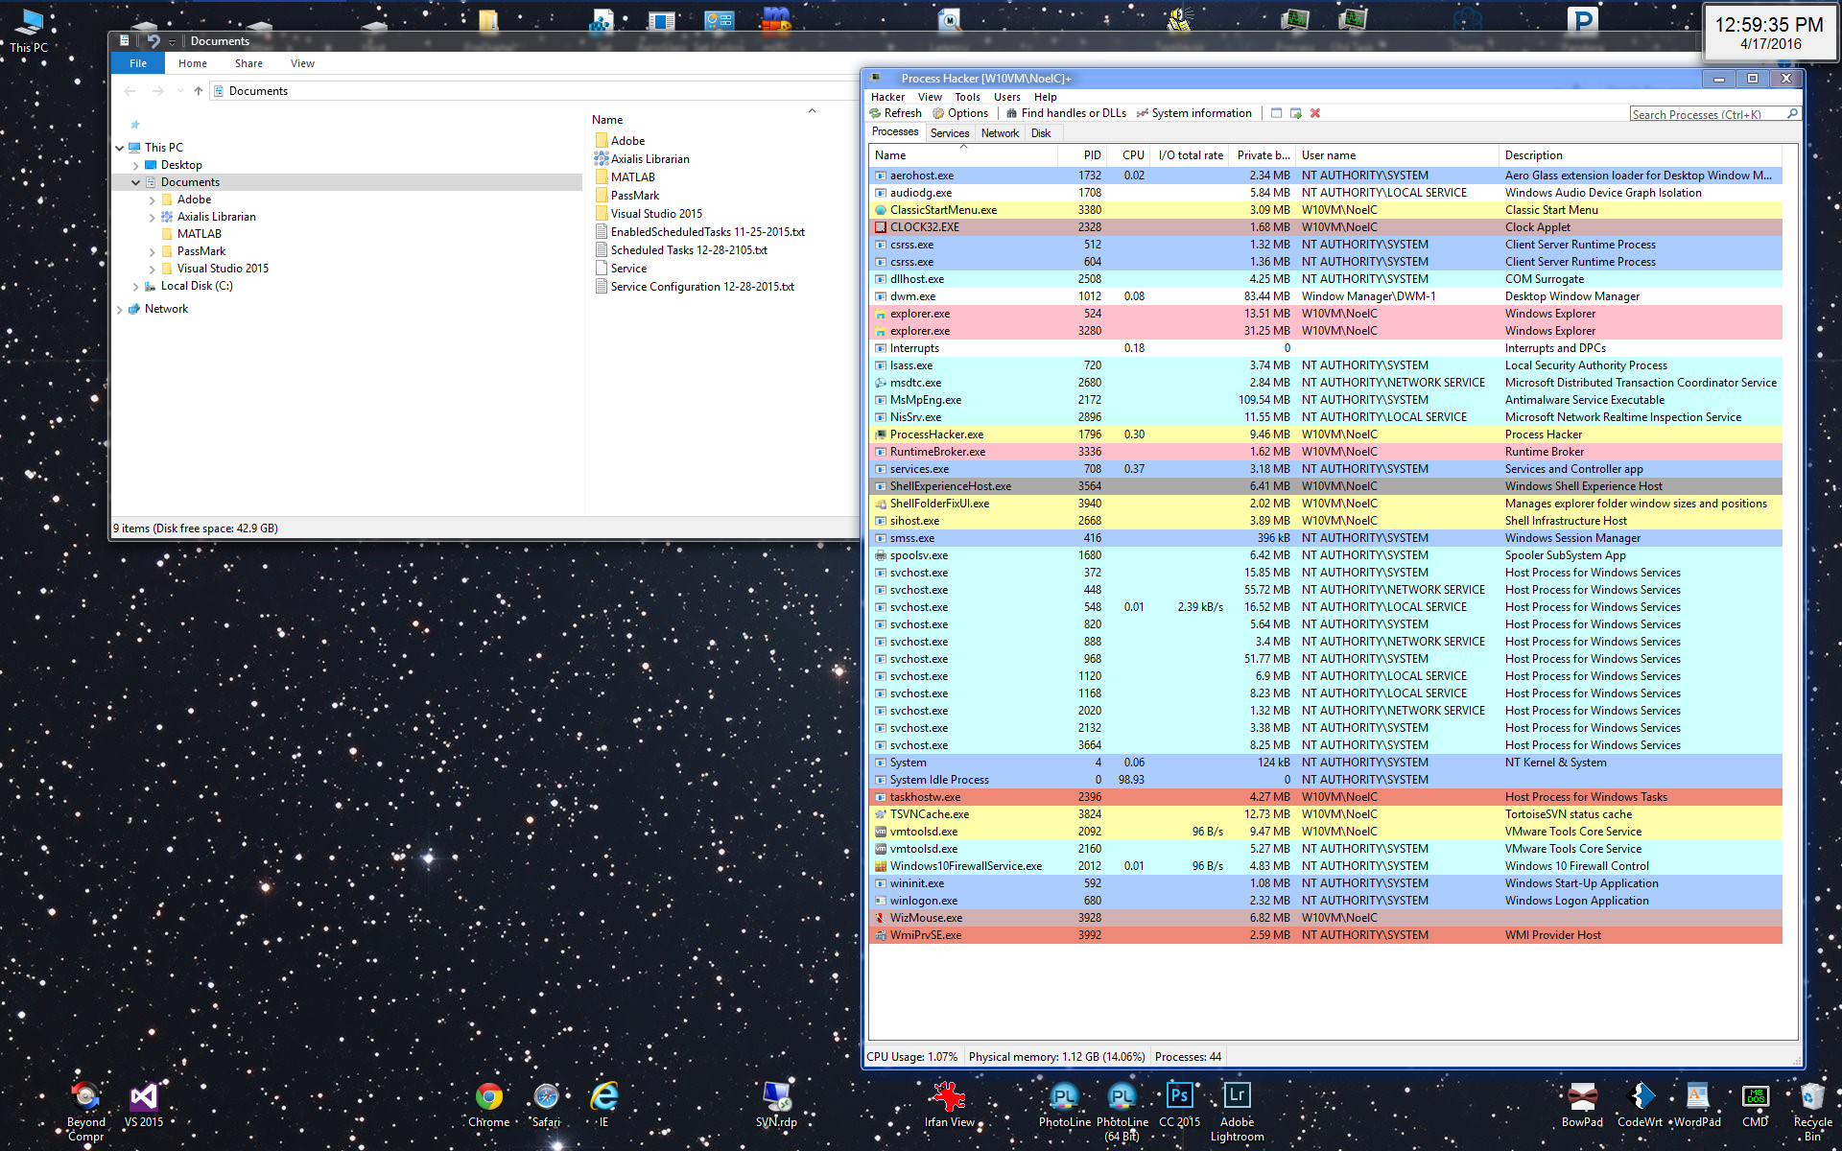Click the find window and thread icon

(x=1296, y=113)
